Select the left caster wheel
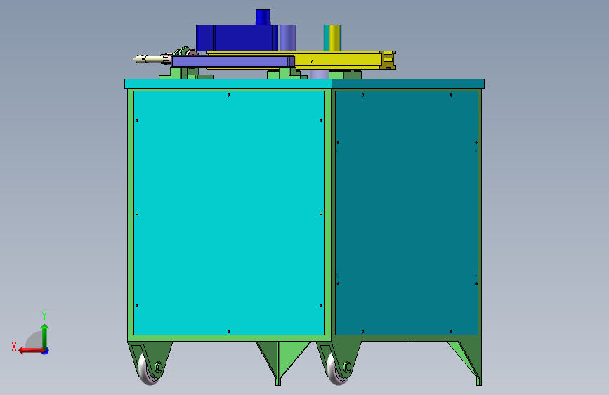This screenshot has width=609, height=395. (147, 370)
